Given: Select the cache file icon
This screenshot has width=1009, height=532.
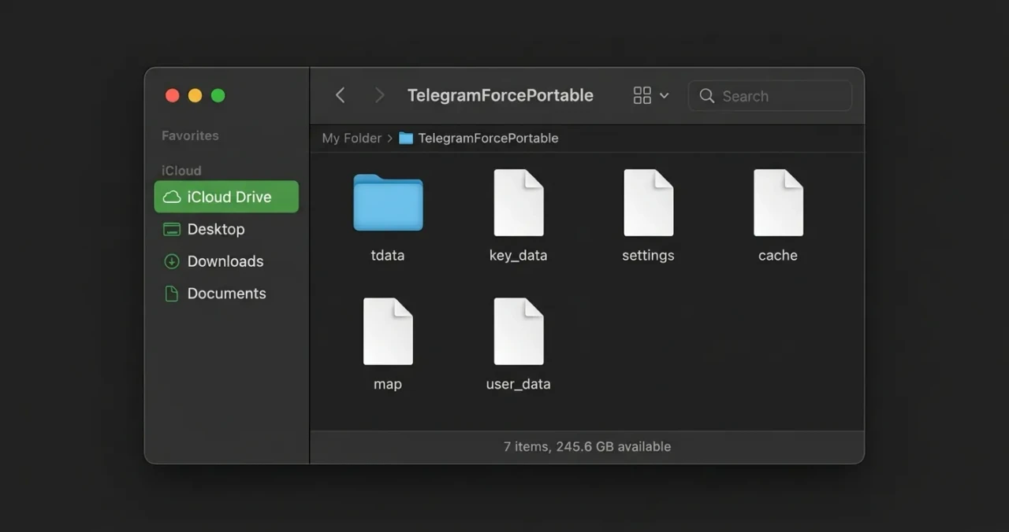Looking at the screenshot, I should (778, 203).
